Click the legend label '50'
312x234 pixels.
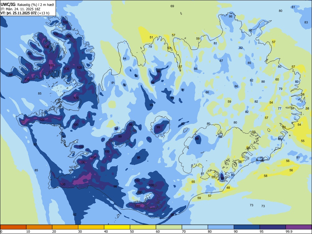point(132,232)
